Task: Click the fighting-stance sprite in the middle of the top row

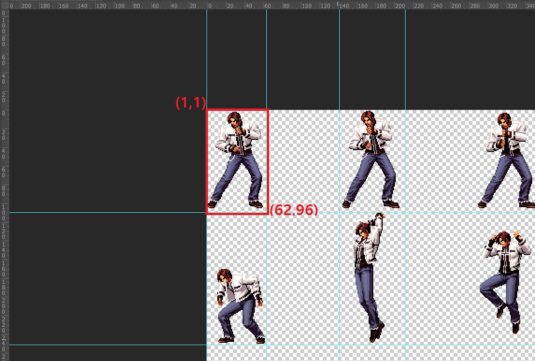Action: coord(371,159)
